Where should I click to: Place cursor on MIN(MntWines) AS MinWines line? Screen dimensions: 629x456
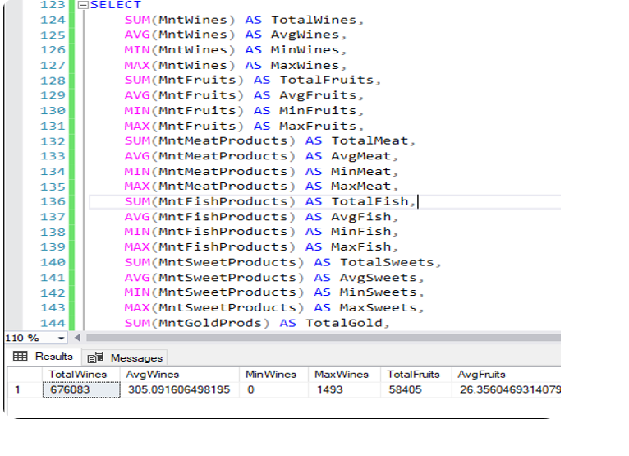(x=235, y=50)
